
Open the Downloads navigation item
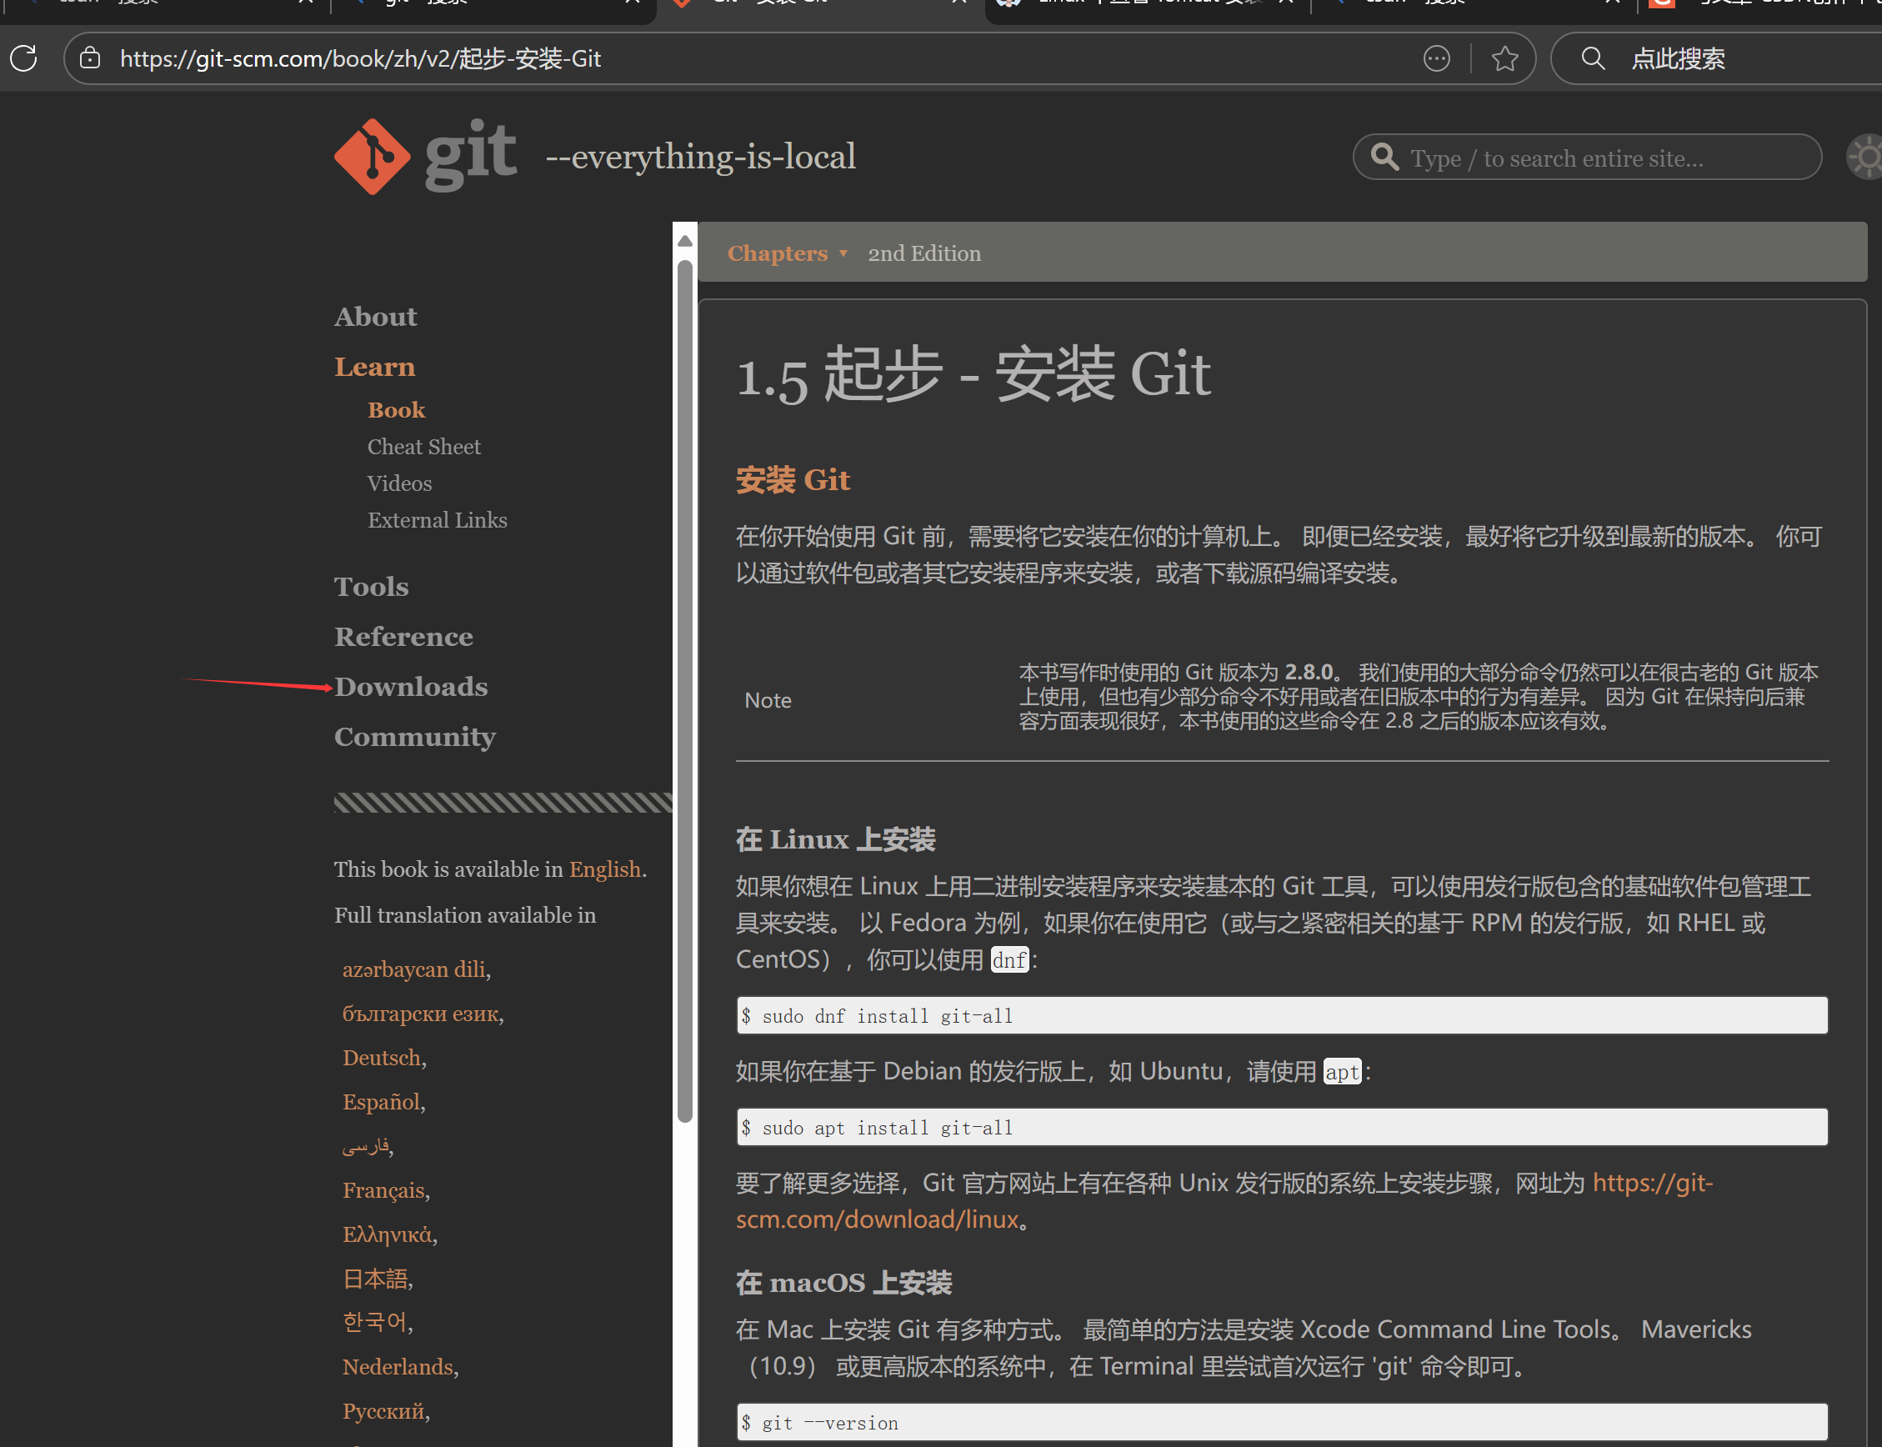[411, 687]
